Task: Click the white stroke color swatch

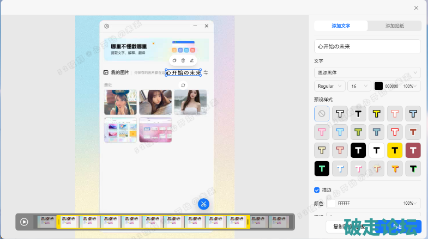Action: click(331, 203)
